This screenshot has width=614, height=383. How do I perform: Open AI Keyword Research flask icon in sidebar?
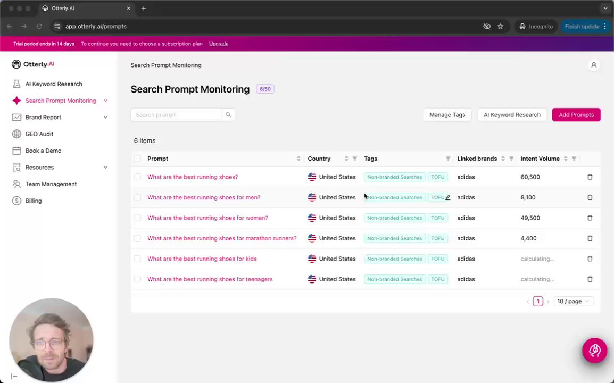tap(16, 84)
